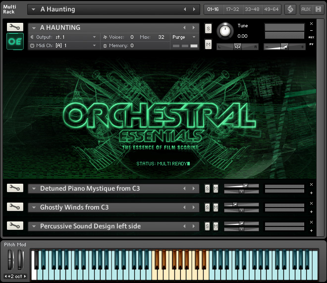The width and height of the screenshot is (327, 283).
Task: Toggle the AUX button in the header
Action: (x=306, y=9)
